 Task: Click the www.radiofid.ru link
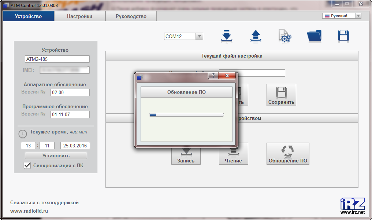pyautogui.click(x=29, y=211)
